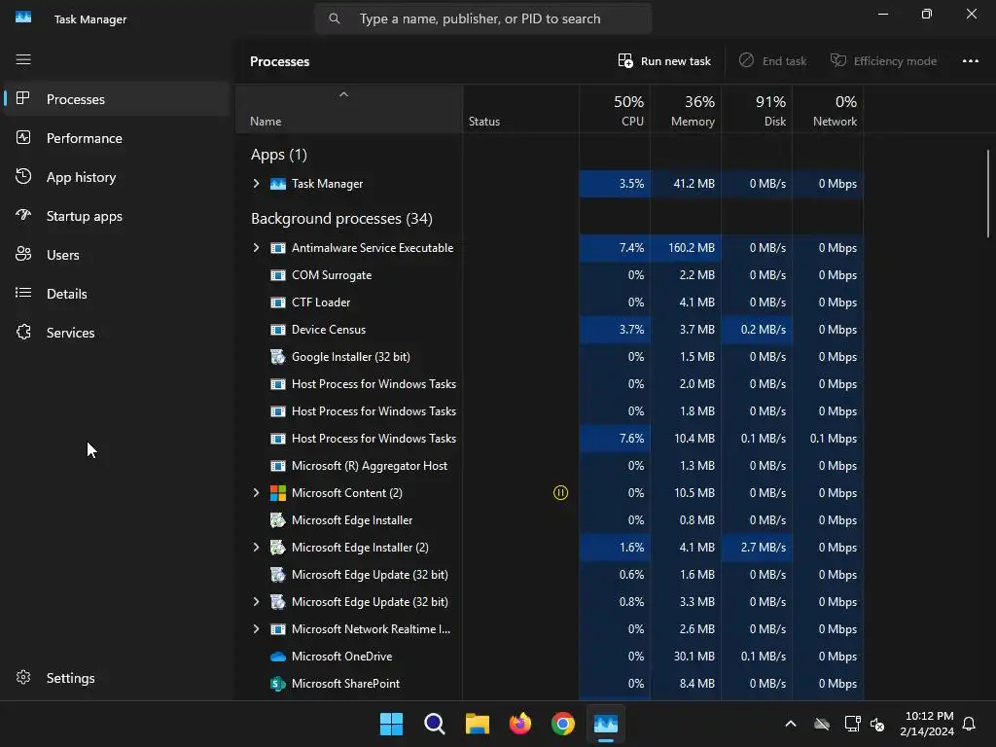
Task: Click the Details list icon
Action: click(x=23, y=293)
